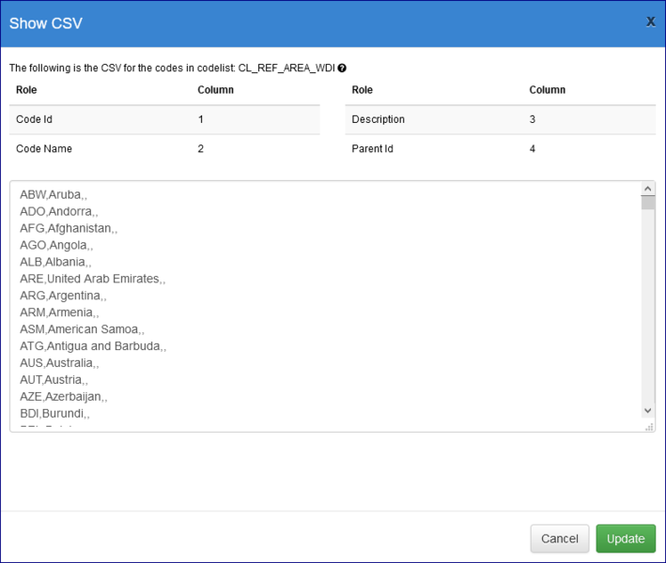This screenshot has width=666, height=563.
Task: Click the Antigua and Barbuda CSV line
Action: pyautogui.click(x=92, y=346)
